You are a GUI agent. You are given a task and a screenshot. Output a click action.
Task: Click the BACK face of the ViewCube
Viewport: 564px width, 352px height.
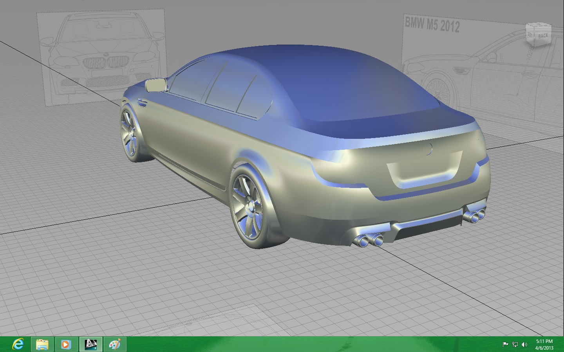543,35
